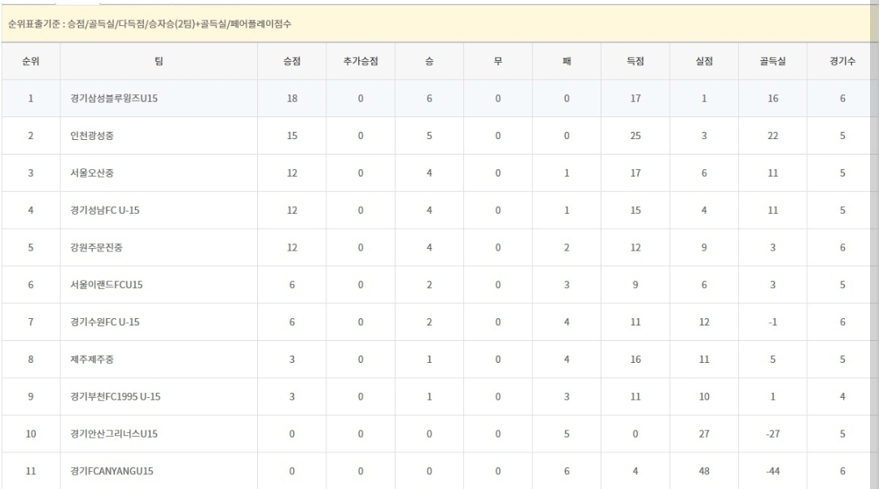The height and width of the screenshot is (489, 879).
Task: Select team 서울오산중
Action: click(x=92, y=173)
